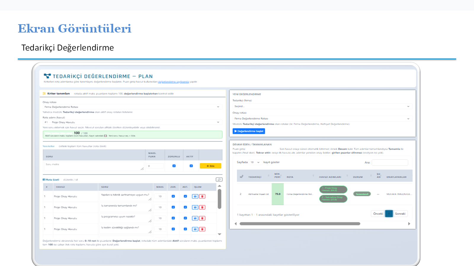
Task: Open the 'değerlendirme sayfasında' link
Action: (x=173, y=82)
